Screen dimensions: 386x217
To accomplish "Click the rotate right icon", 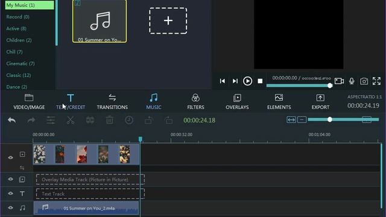I will pyautogui.click(x=169, y=121).
